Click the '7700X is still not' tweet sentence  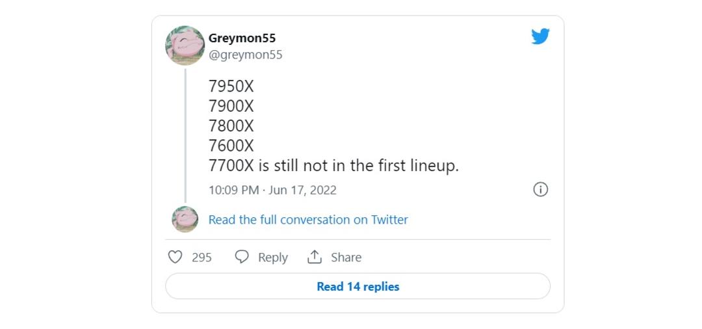(x=333, y=166)
